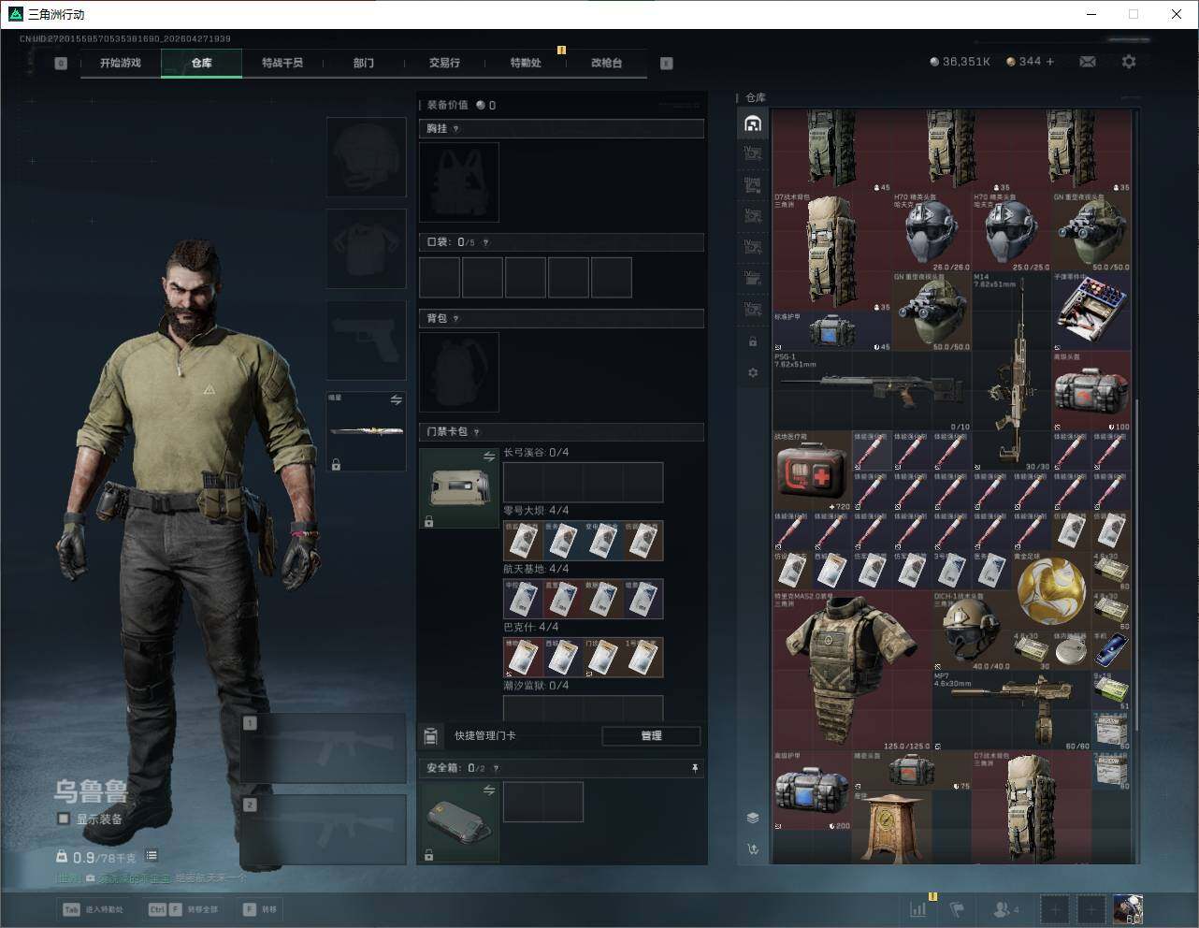This screenshot has height=928, width=1199.
Task: Click the help icon next to 口袋
Action: pyautogui.click(x=485, y=242)
